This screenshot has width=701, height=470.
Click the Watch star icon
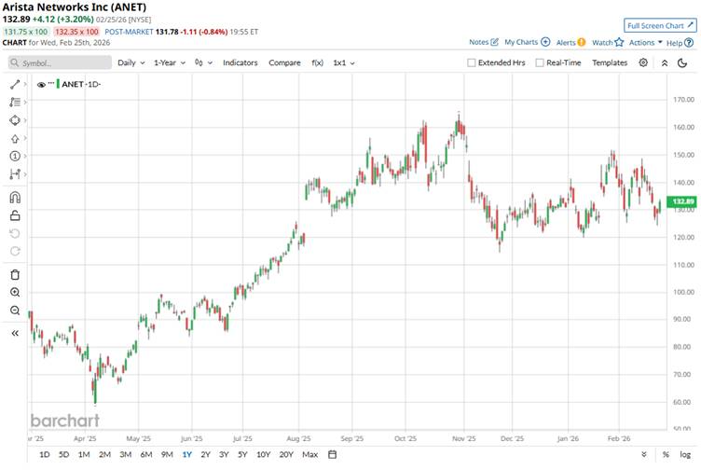point(619,43)
